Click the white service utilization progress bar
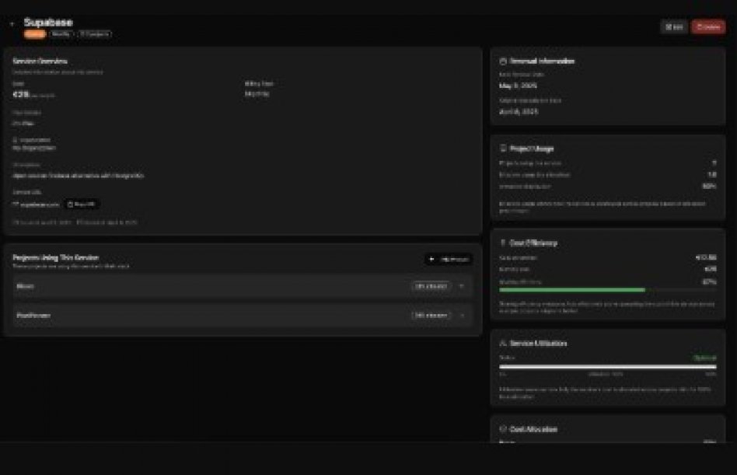The image size is (737, 475). 608,366
